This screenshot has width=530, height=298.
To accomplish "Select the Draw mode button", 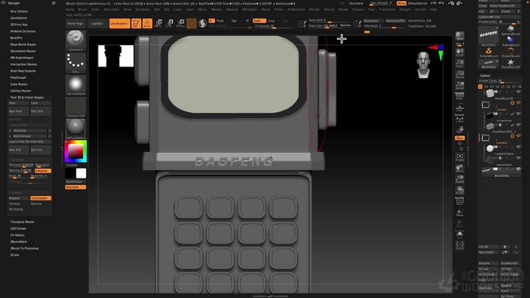I will click(x=147, y=23).
